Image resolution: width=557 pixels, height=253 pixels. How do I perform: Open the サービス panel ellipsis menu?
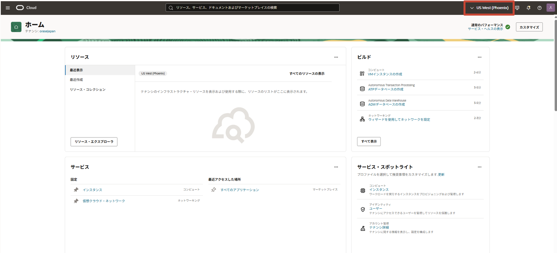(336, 167)
